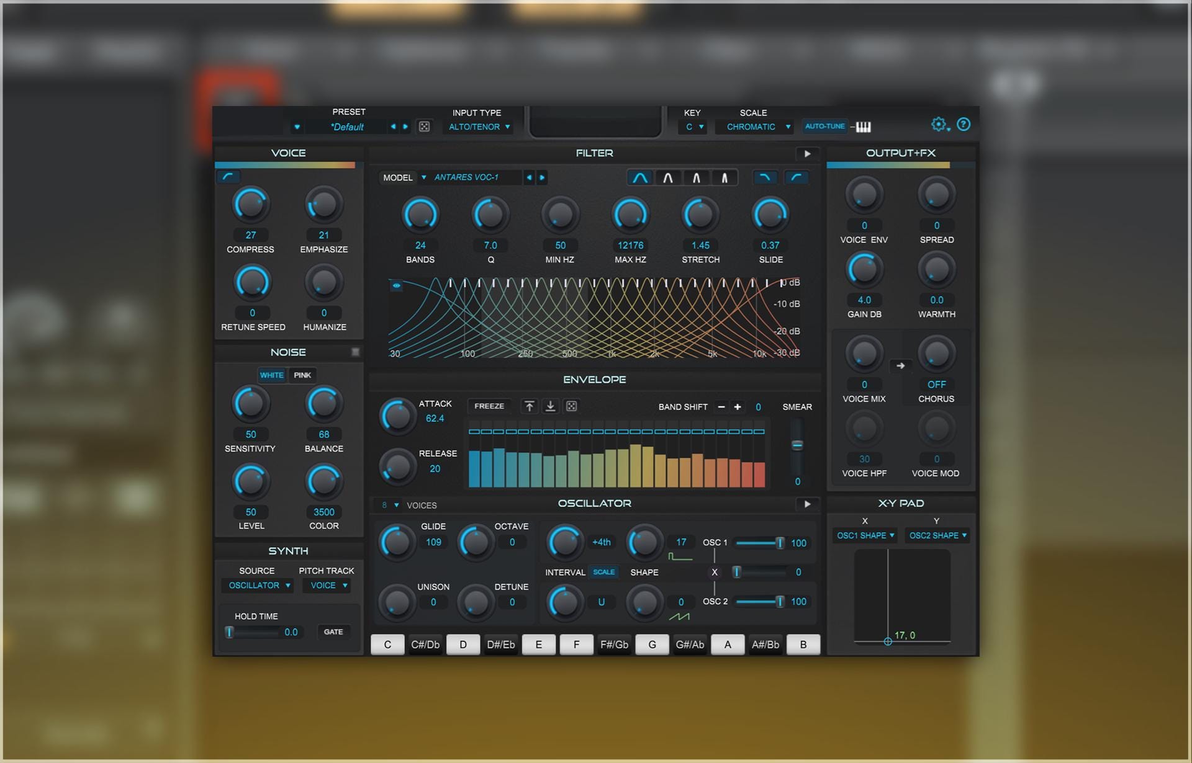The width and height of the screenshot is (1192, 763).
Task: Open the Y axis OSC2 SHAPE dropdown
Action: click(x=937, y=535)
